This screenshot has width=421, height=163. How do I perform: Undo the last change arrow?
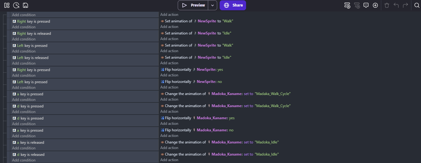pyautogui.click(x=396, y=5)
